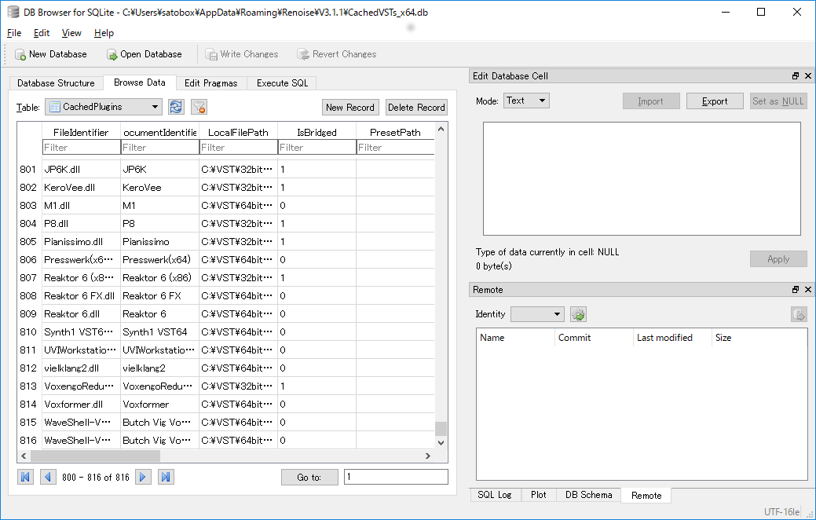The image size is (816, 520).
Task: Click the Apply button
Action: coord(778,259)
